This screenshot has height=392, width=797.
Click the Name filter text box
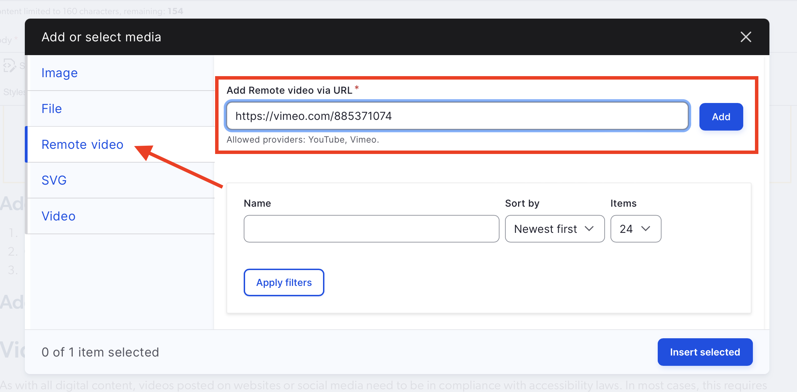point(371,229)
